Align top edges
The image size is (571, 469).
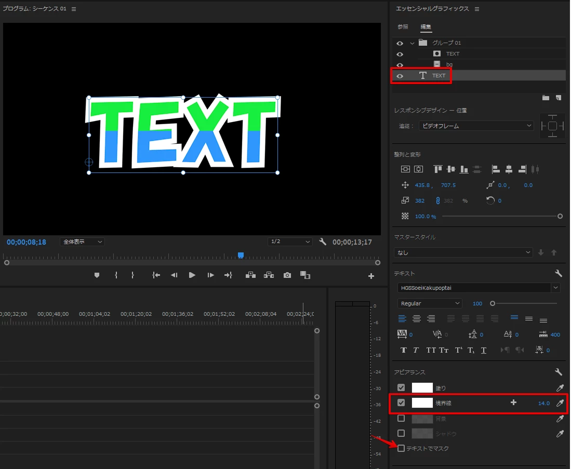coord(437,169)
